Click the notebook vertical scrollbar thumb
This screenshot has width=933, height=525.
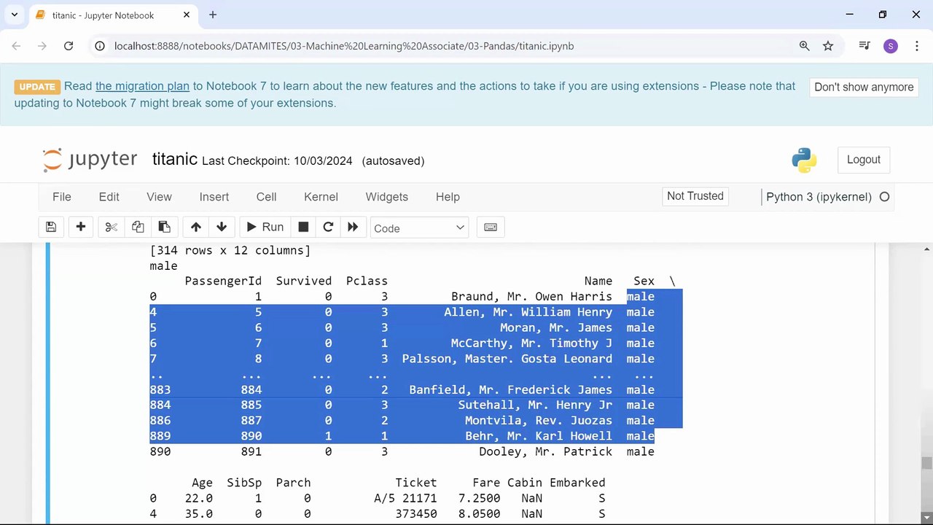[926, 464]
